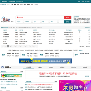Star the listing priced 9400

80,43
